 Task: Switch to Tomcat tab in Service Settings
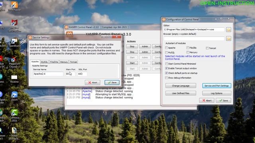click(x=73, y=62)
